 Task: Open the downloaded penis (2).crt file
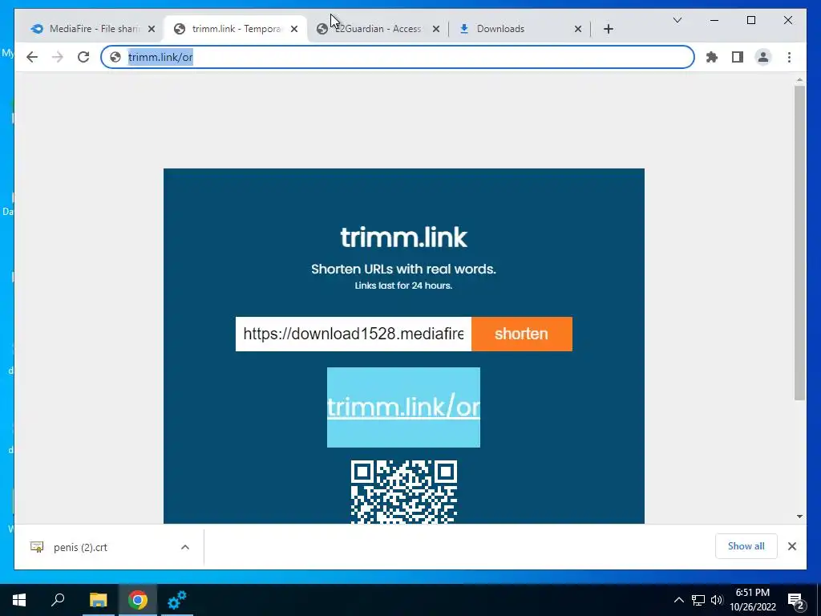coord(80,547)
